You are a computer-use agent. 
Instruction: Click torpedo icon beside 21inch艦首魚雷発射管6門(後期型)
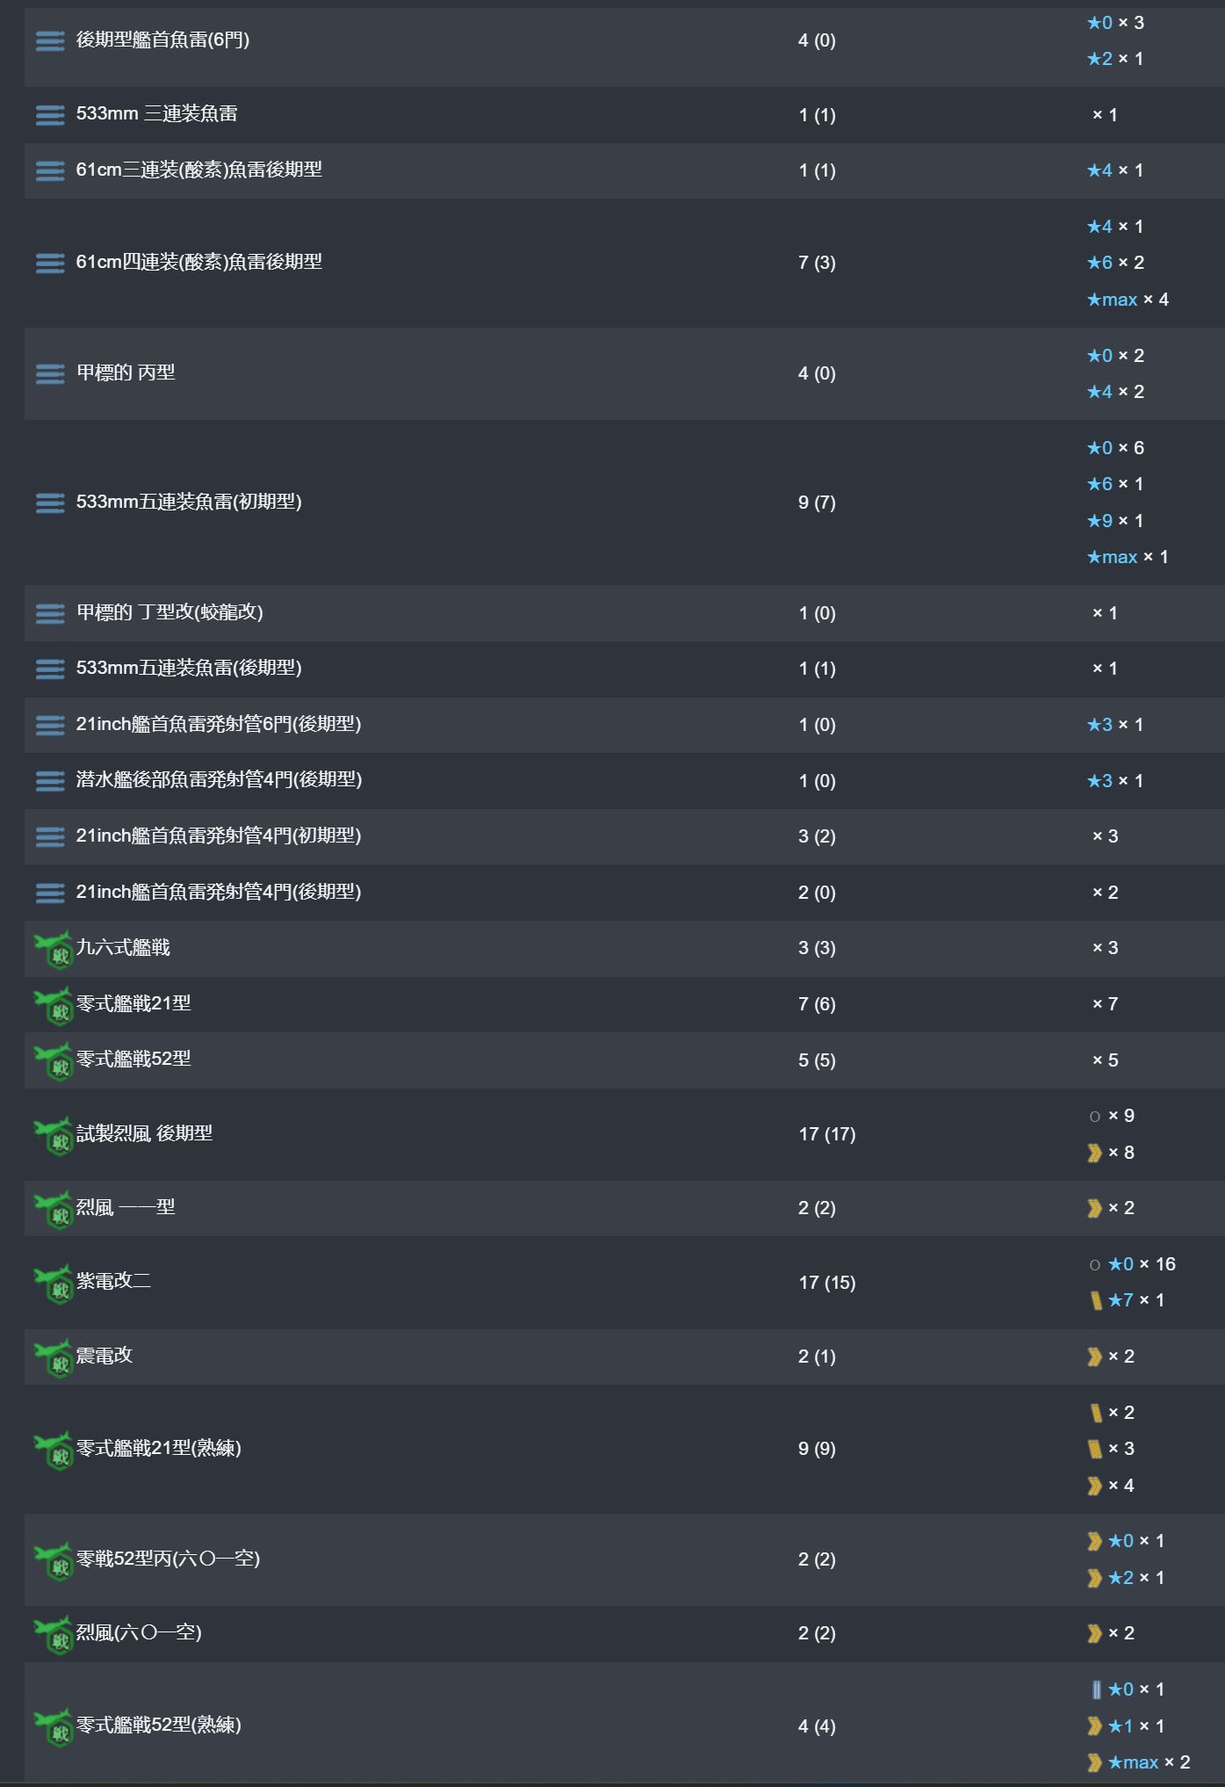point(50,725)
